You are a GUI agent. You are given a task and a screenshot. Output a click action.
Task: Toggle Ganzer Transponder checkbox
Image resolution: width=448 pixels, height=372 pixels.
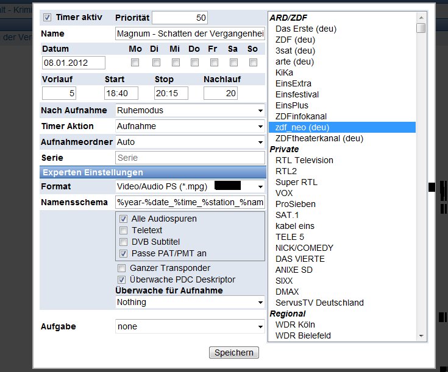121,268
